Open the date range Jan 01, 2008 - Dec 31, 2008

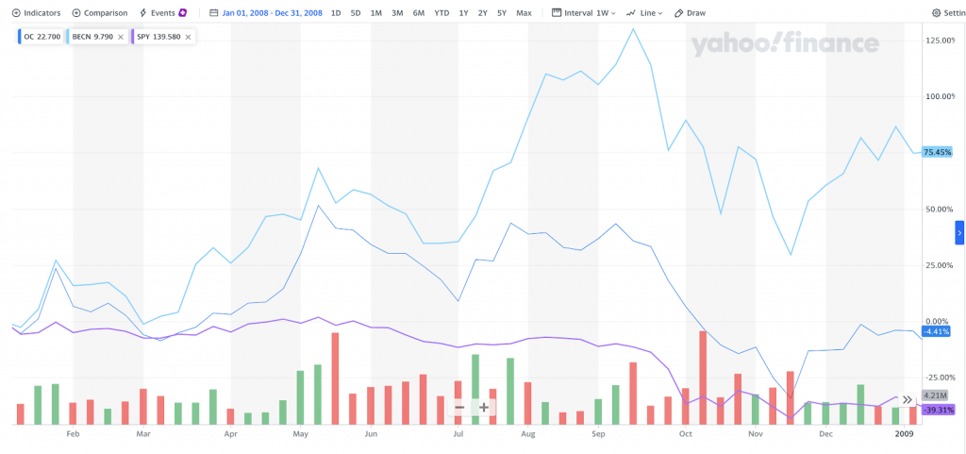[272, 13]
